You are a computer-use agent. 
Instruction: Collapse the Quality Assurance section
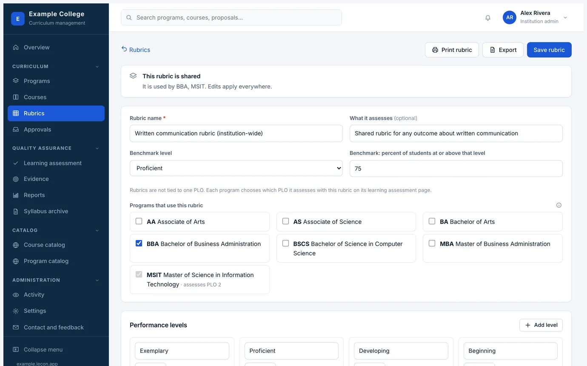click(x=97, y=149)
